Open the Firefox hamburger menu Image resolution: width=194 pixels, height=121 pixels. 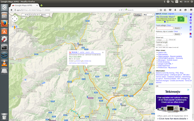(x=191, y=10)
